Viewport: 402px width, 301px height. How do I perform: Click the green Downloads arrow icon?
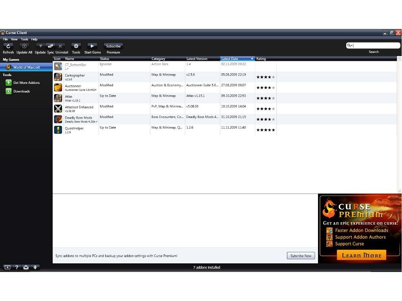tap(9, 91)
